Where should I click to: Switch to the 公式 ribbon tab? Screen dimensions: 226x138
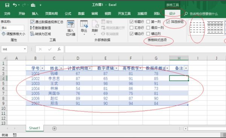click(68, 14)
